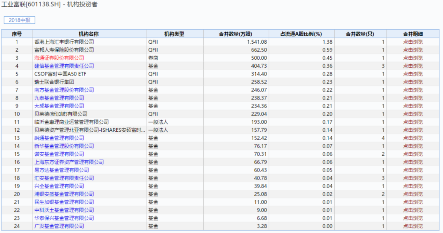Image resolution: width=443 pixels, height=233 pixels.
Task: Click the 合并明细 column header
Action: pos(413,34)
